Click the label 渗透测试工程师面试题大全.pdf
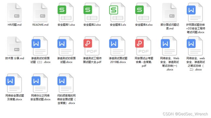 [x=92, y=60]
